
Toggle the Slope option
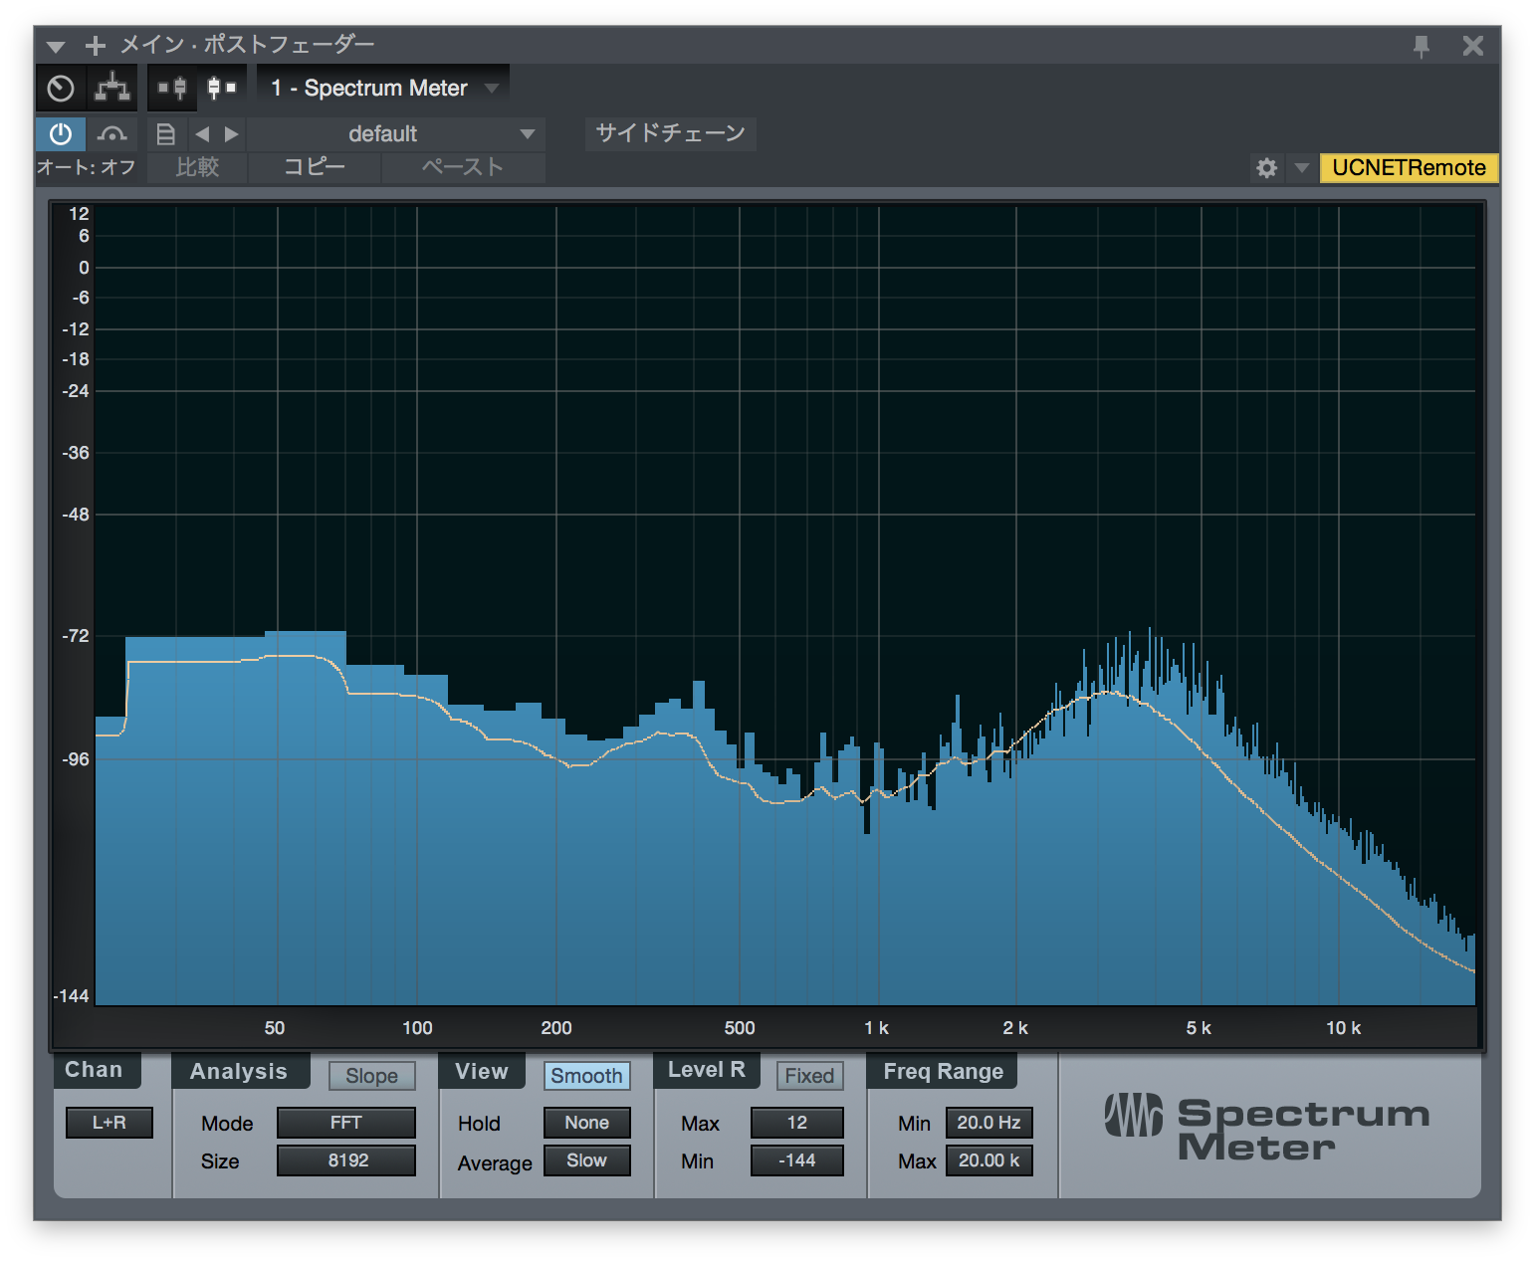371,1076
